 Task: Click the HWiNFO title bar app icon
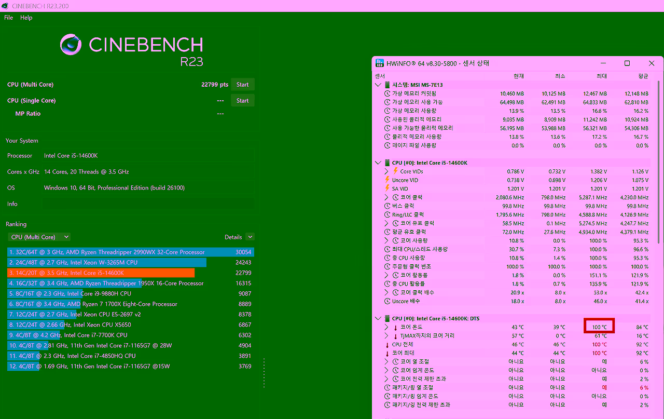point(379,63)
